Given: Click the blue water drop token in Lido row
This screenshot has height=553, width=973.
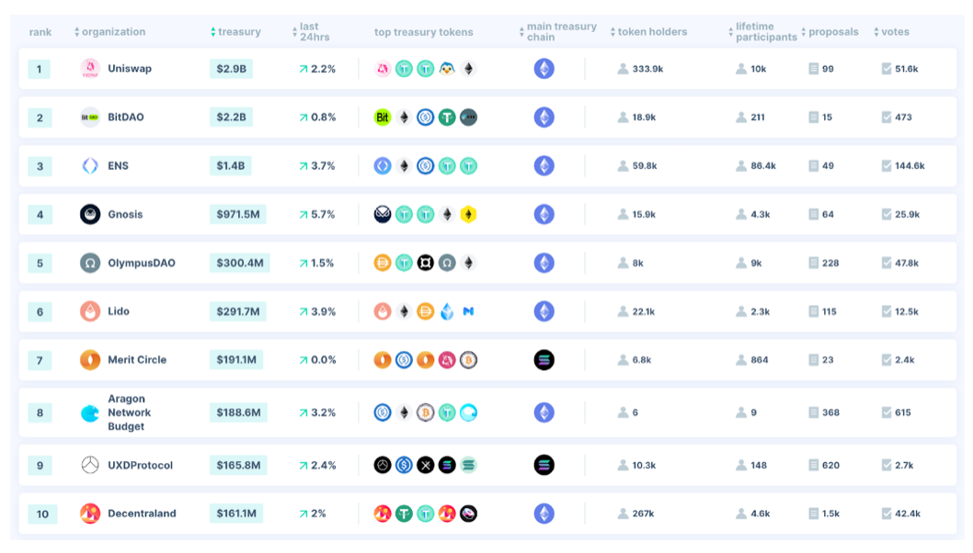Looking at the screenshot, I should pyautogui.click(x=447, y=311).
